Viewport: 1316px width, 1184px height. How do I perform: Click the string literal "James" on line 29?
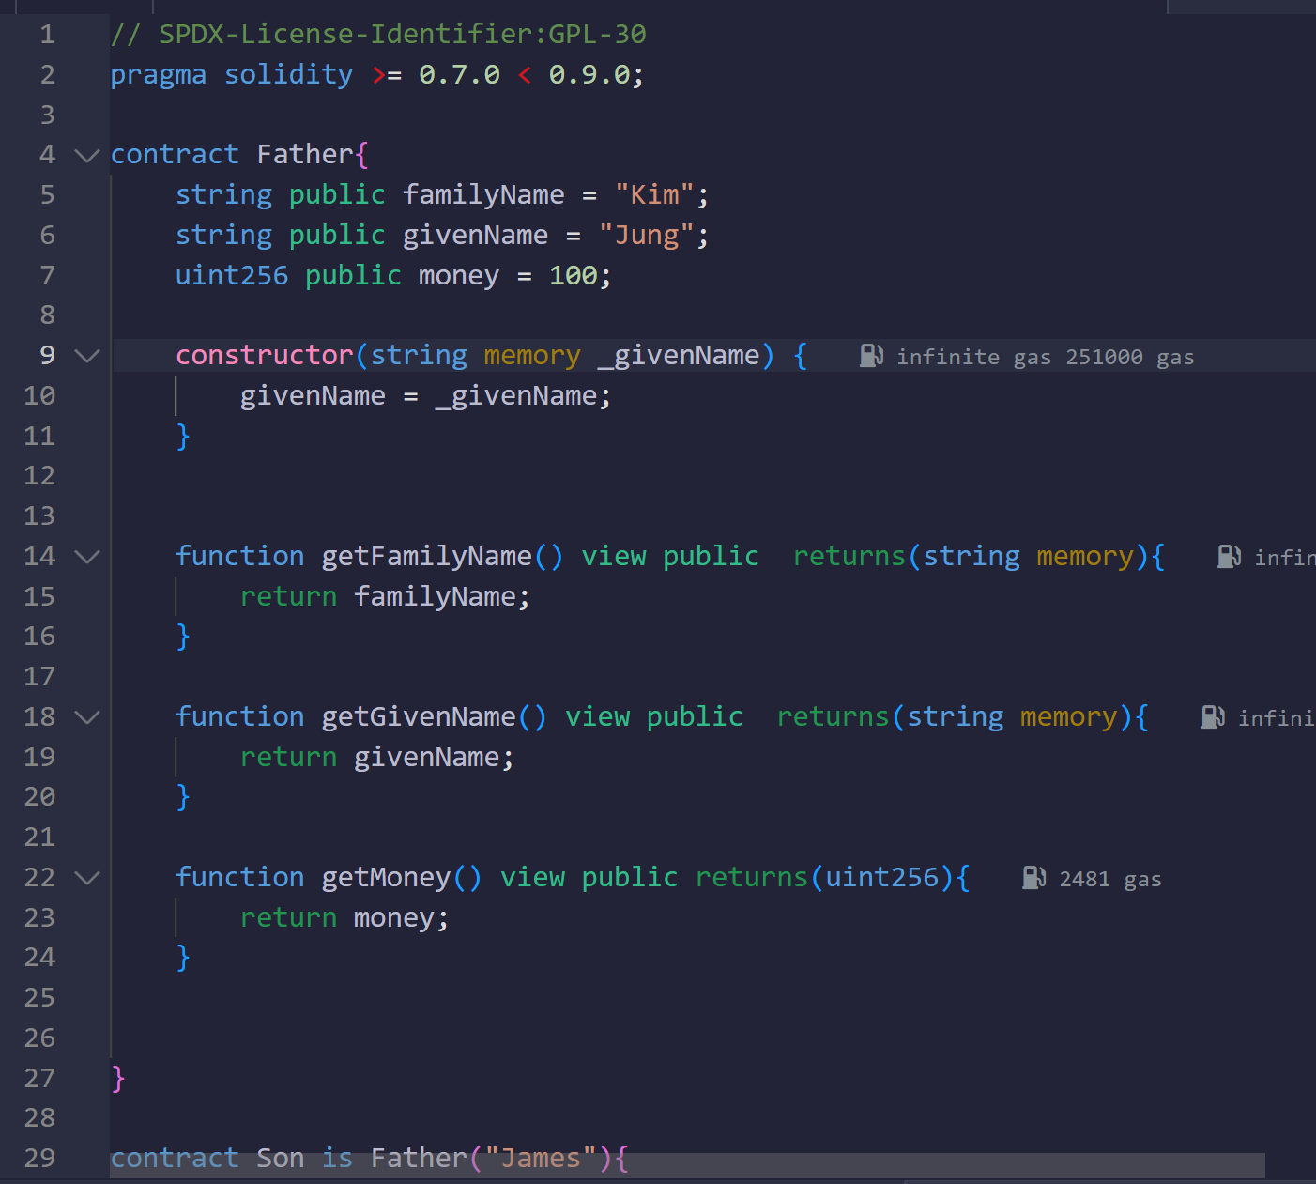pyautogui.click(x=541, y=1159)
